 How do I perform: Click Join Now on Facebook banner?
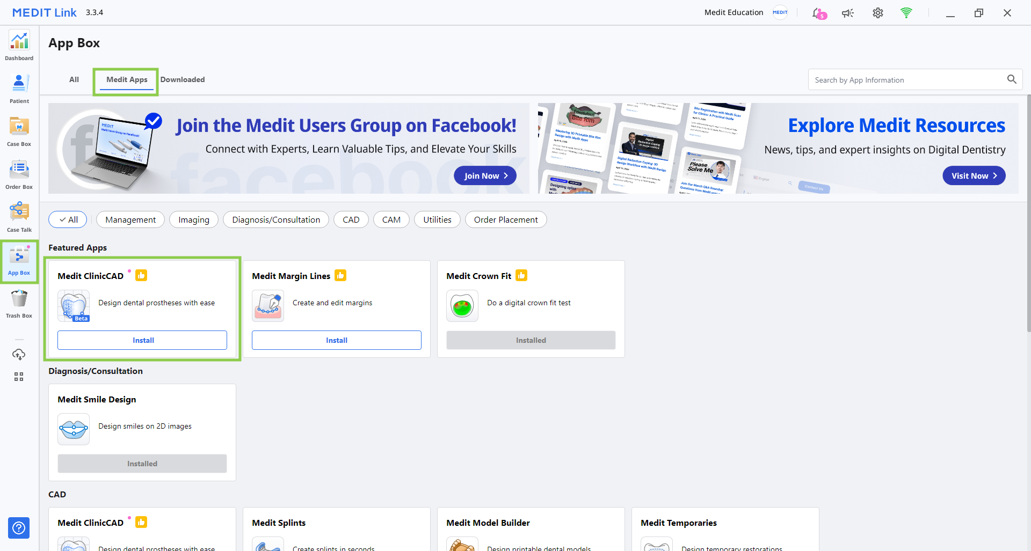485,175
